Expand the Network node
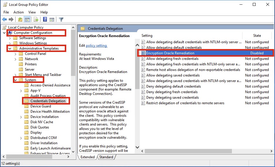275x167 pixels. [16, 59]
